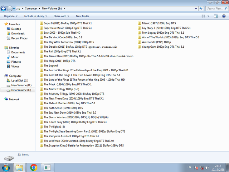The width and height of the screenshot is (229, 172).
Task: Go back using the Back arrow button
Action: [3, 9]
